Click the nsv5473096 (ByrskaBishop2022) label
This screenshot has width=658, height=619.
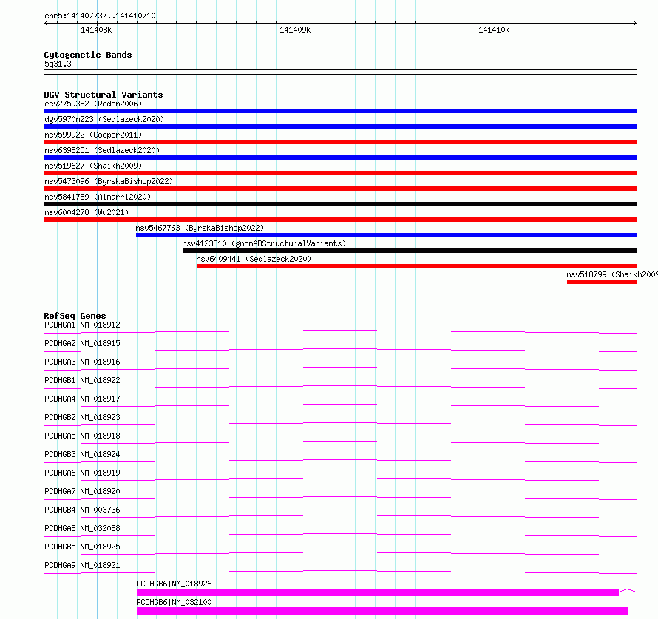109,181
